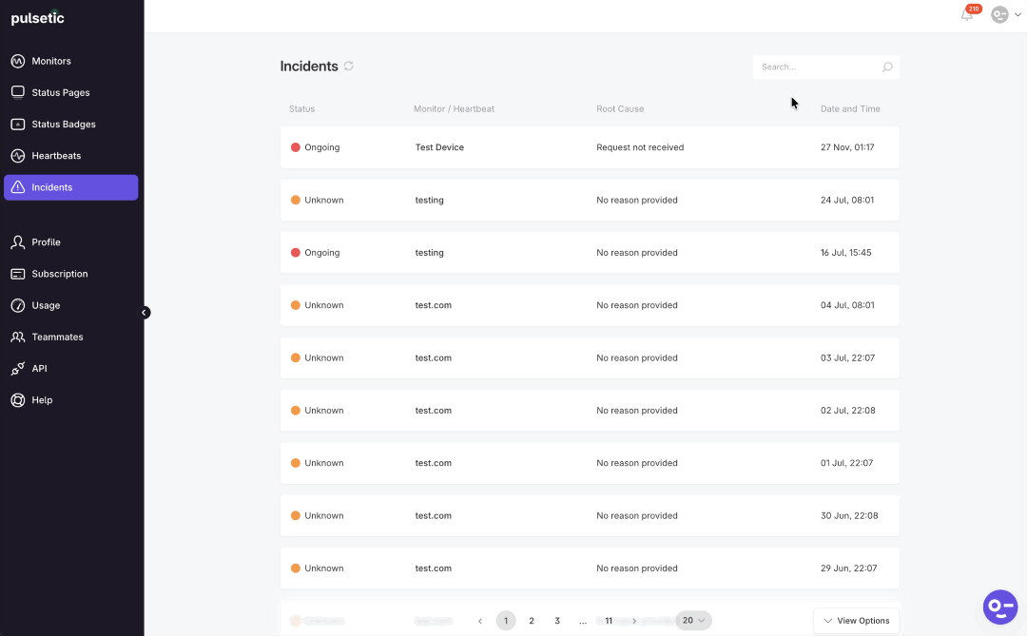This screenshot has height=636, width=1027.
Task: Open incident dated 30 Jun, 22:08
Action: click(x=590, y=515)
